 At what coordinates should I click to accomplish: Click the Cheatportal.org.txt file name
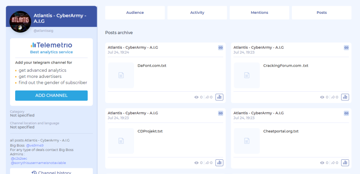(281, 131)
